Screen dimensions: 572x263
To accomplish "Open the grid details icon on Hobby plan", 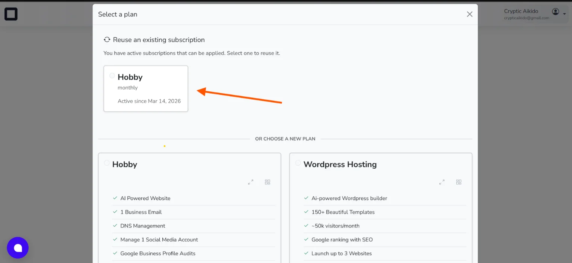I will click(x=268, y=182).
